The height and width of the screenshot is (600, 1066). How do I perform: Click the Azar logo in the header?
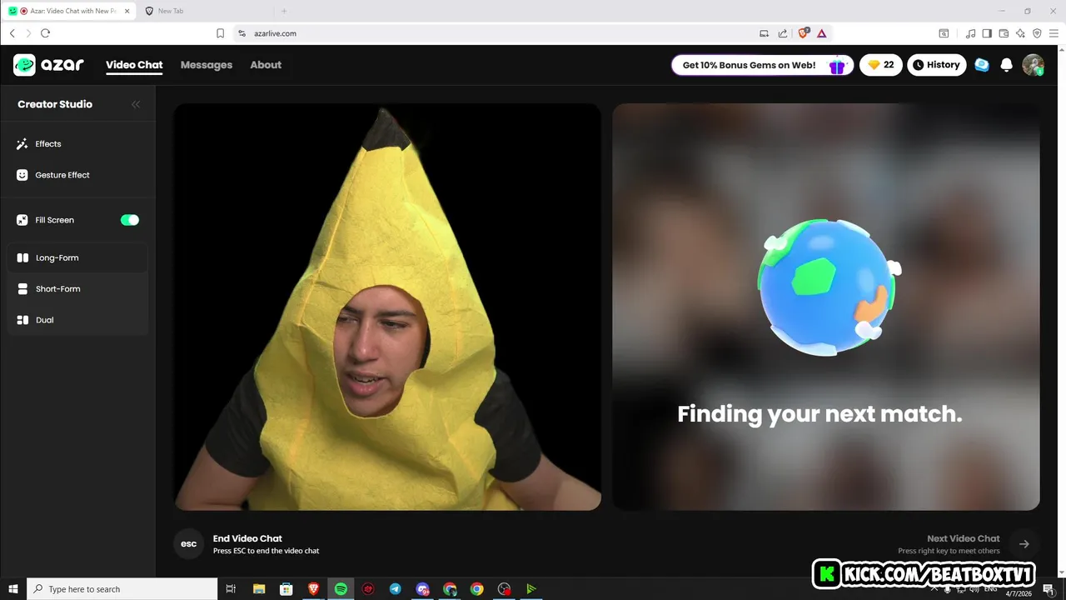47,65
